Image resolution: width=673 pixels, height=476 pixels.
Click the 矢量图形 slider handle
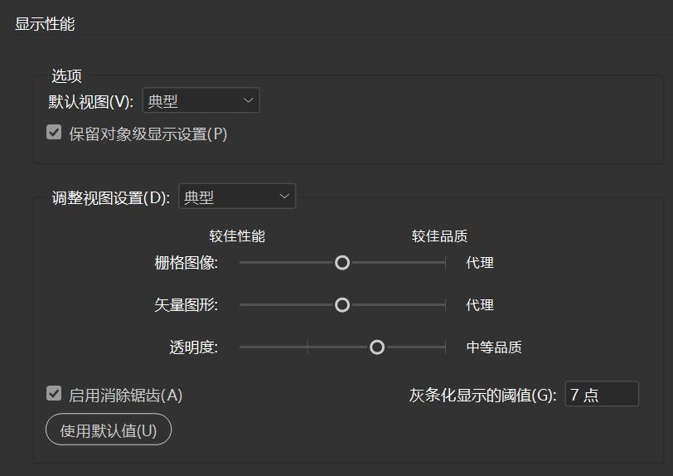[341, 305]
